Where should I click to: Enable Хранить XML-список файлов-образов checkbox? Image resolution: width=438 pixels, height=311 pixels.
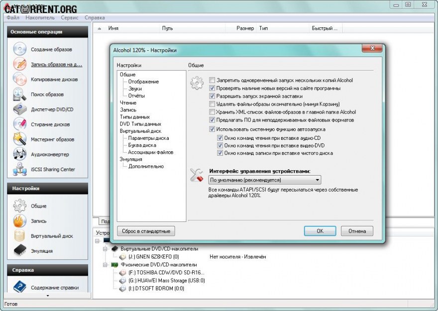click(x=212, y=112)
